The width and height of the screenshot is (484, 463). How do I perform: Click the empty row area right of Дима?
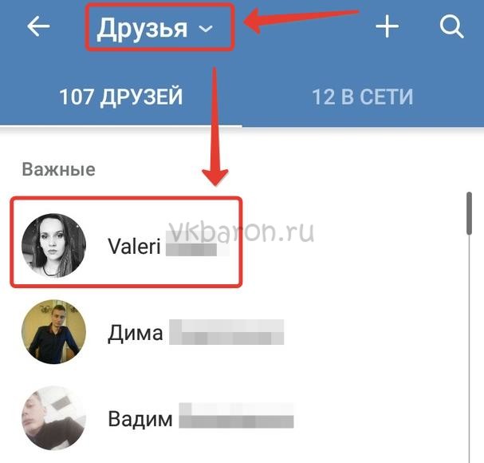[x=373, y=332]
